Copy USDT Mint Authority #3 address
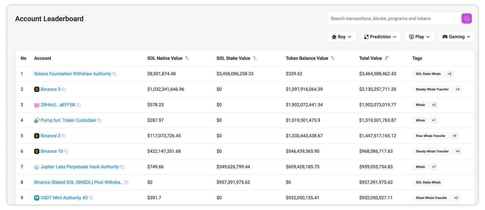This screenshot has height=210, width=485. click(91, 198)
